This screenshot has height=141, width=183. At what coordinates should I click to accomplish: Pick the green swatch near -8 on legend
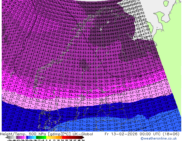coord(43,137)
